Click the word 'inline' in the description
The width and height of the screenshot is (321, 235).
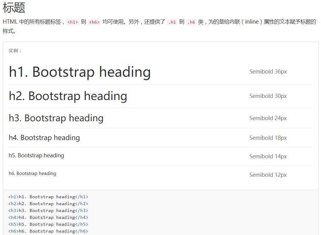[251, 21]
